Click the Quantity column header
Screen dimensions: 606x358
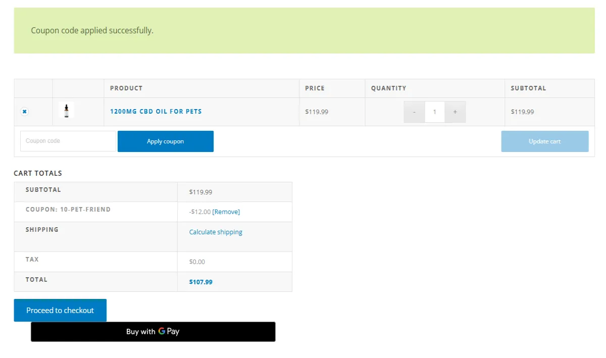pyautogui.click(x=388, y=88)
